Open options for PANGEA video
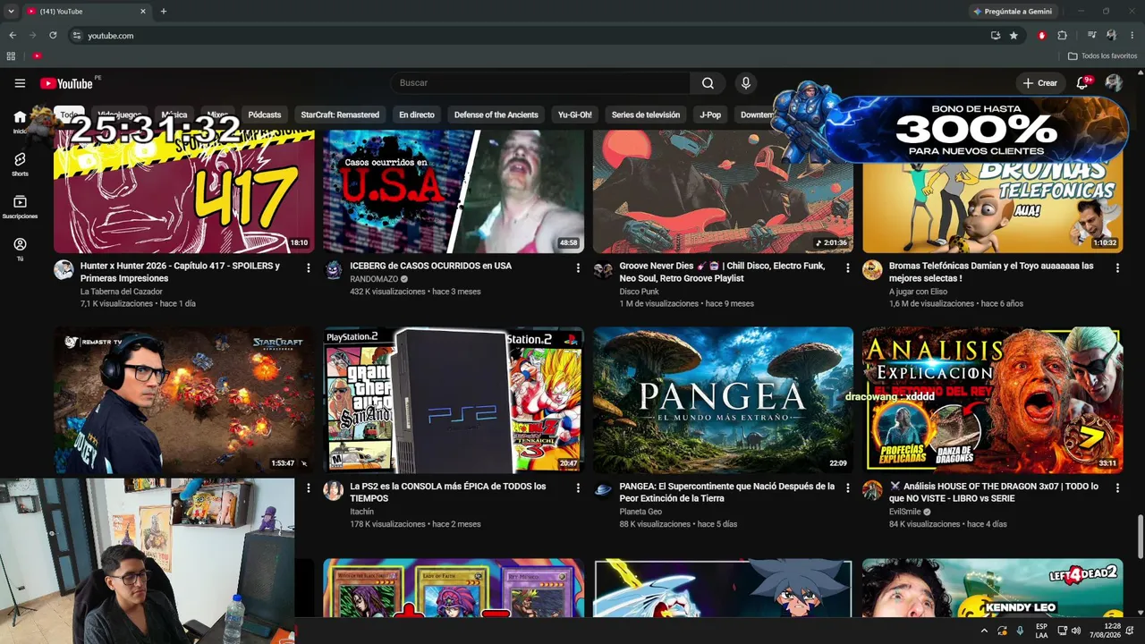This screenshot has width=1145, height=644. 848,488
